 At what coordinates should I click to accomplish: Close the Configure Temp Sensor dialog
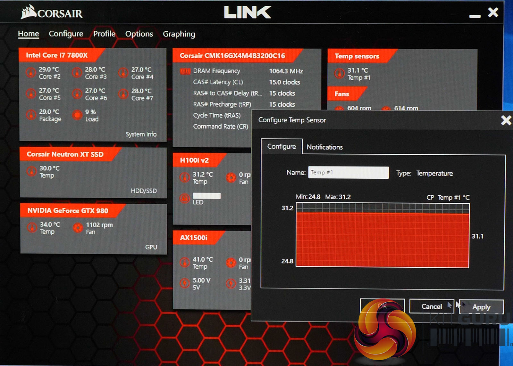coord(506,120)
